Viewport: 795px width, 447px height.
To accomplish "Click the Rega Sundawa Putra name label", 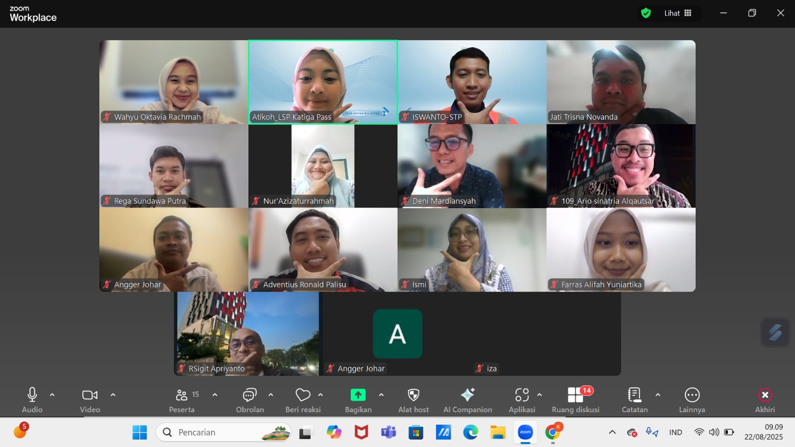I will tap(150, 201).
